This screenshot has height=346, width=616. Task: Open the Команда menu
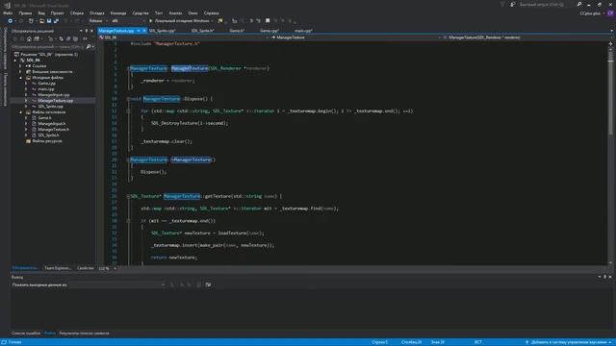coord(118,12)
